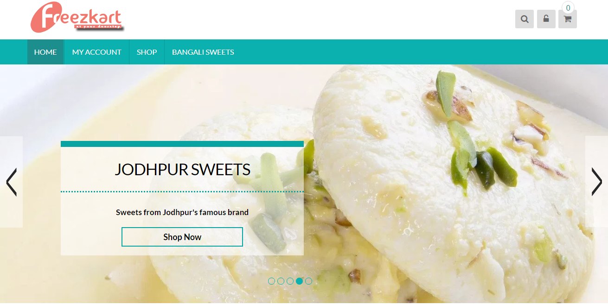Screen dimensions: 608x305
Task: Select the third carousel indicator dot
Action: point(290,281)
